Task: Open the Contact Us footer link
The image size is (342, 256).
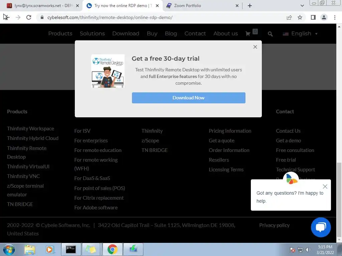Action: tap(288, 131)
